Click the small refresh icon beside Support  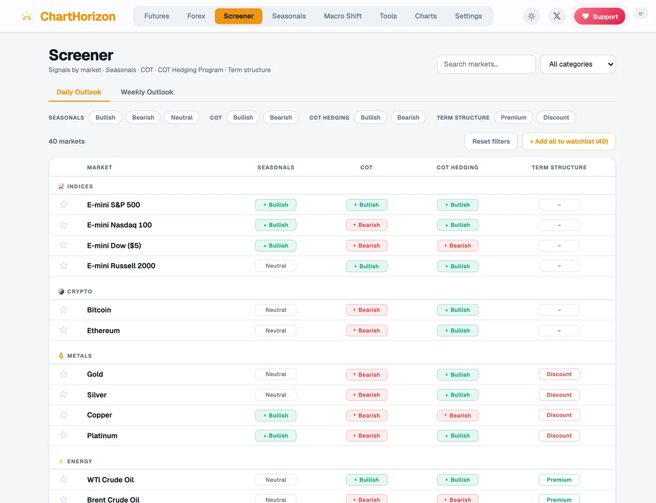pos(641,14)
